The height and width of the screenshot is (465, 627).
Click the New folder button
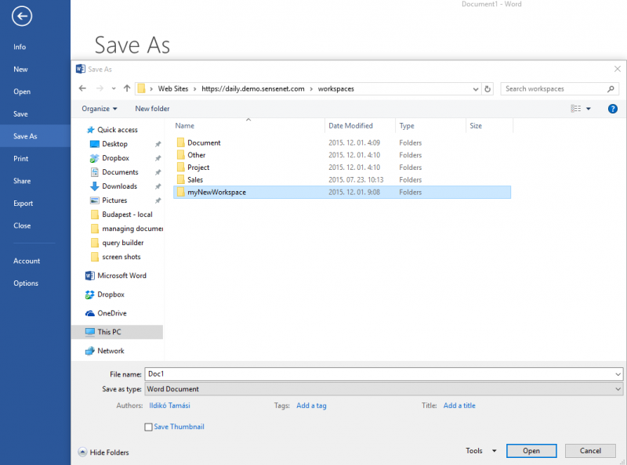pyautogui.click(x=152, y=109)
